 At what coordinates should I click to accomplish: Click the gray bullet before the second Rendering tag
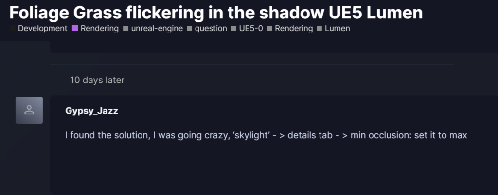(x=269, y=29)
